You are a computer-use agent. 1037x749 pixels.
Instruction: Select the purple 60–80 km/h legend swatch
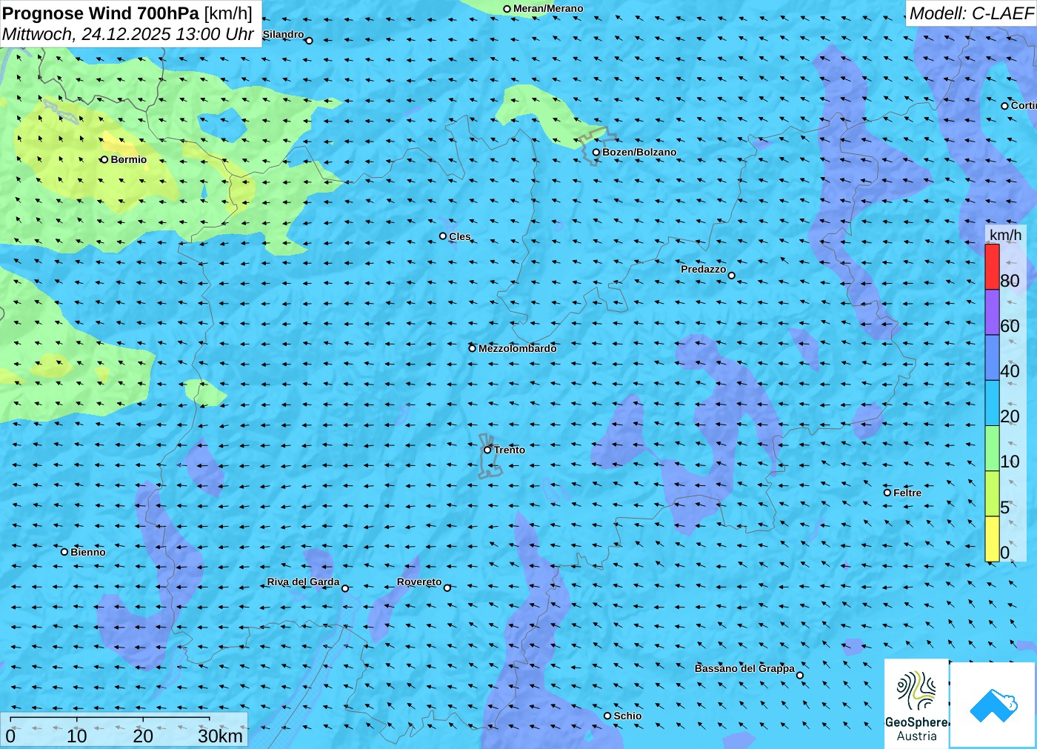pyautogui.click(x=992, y=312)
